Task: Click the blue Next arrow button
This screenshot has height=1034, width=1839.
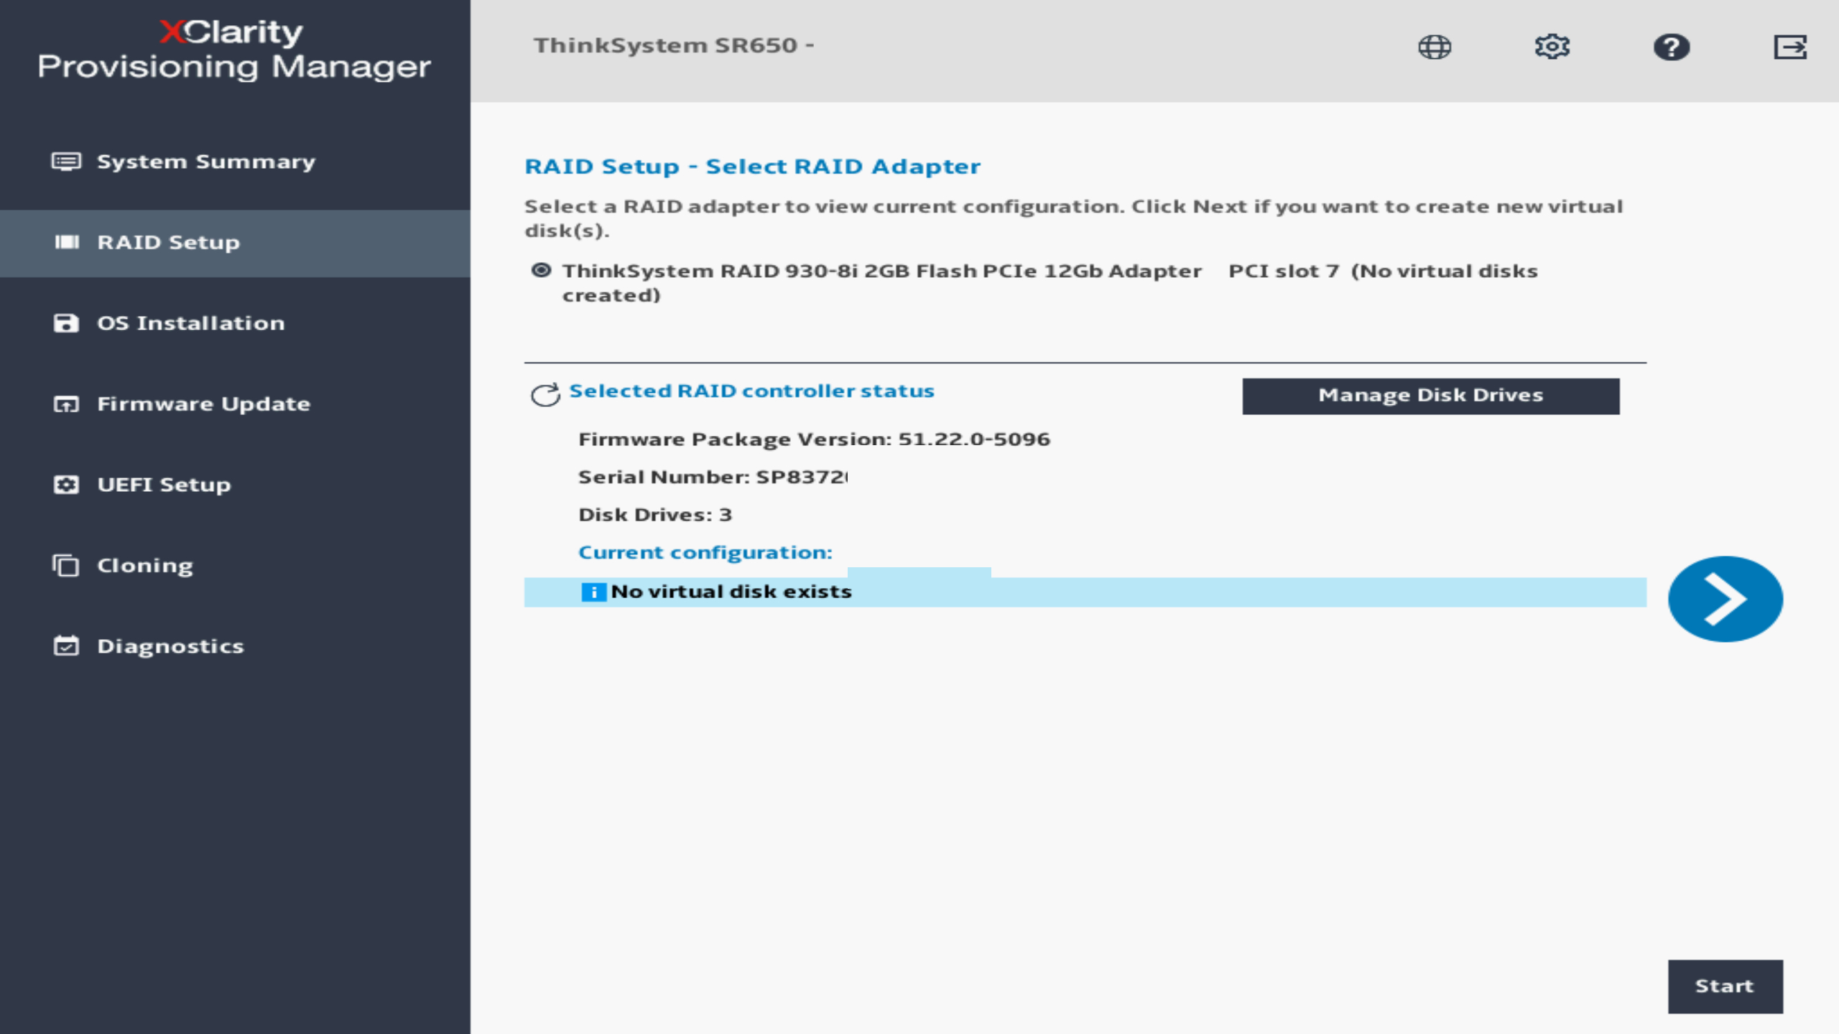Action: pos(1725,599)
